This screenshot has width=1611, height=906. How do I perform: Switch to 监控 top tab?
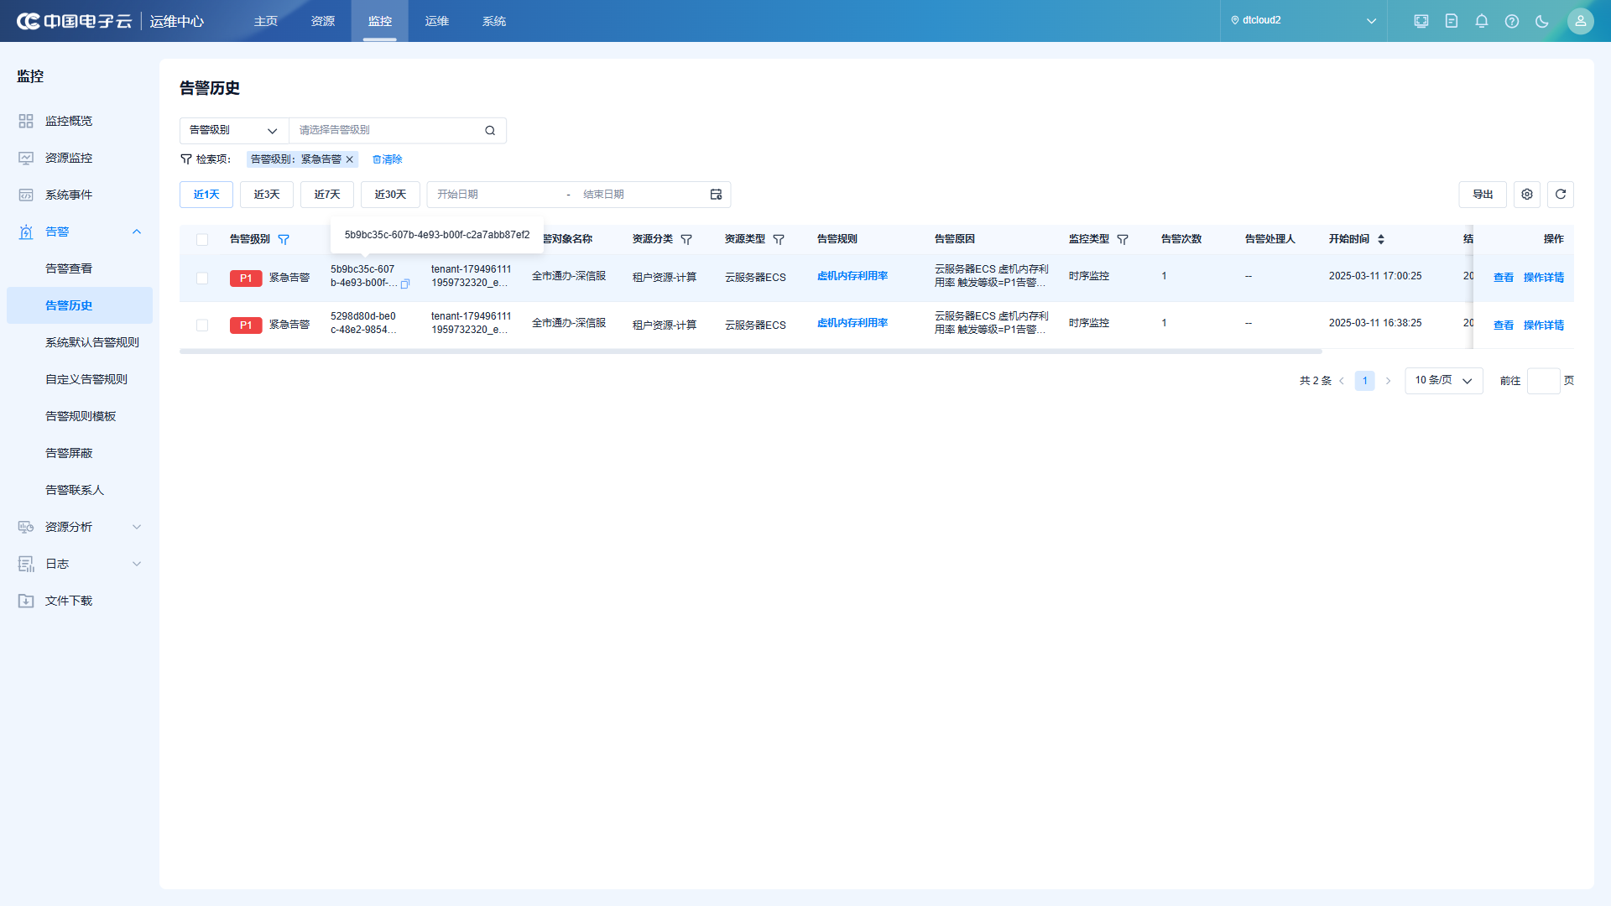[x=380, y=21]
